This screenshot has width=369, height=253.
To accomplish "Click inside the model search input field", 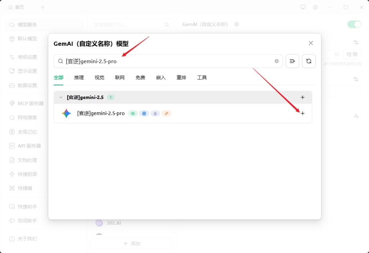I will (x=162, y=61).
